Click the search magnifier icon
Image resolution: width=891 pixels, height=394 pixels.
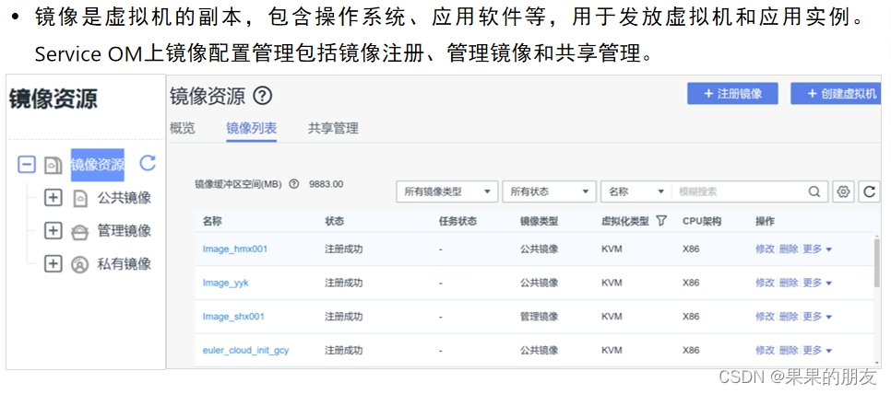814,191
